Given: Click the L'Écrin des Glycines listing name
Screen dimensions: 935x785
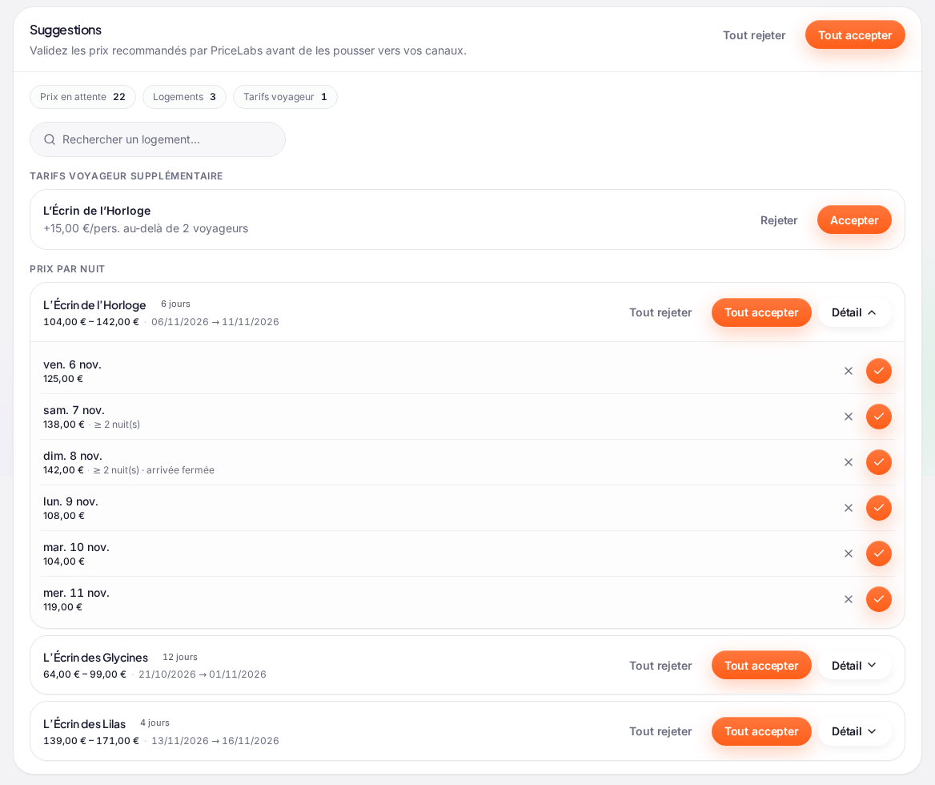Looking at the screenshot, I should coord(95,658).
